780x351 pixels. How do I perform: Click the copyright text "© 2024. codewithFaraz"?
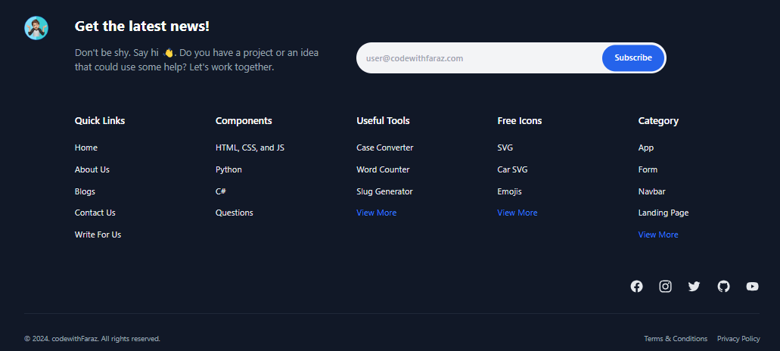click(x=62, y=339)
